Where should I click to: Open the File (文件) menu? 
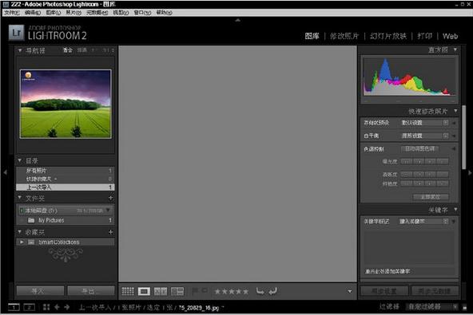click(x=12, y=12)
